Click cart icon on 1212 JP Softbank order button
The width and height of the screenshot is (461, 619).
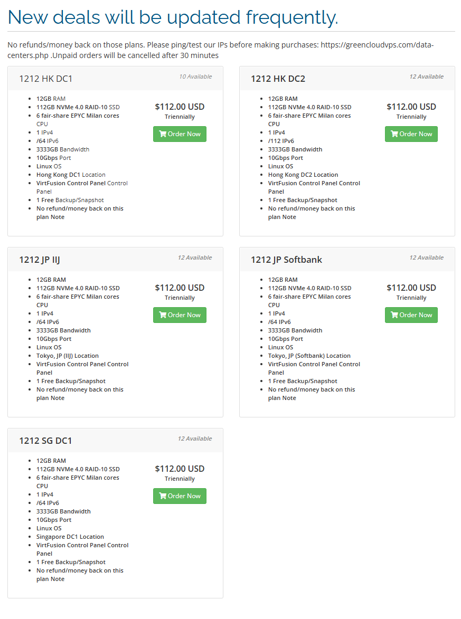[x=394, y=315]
